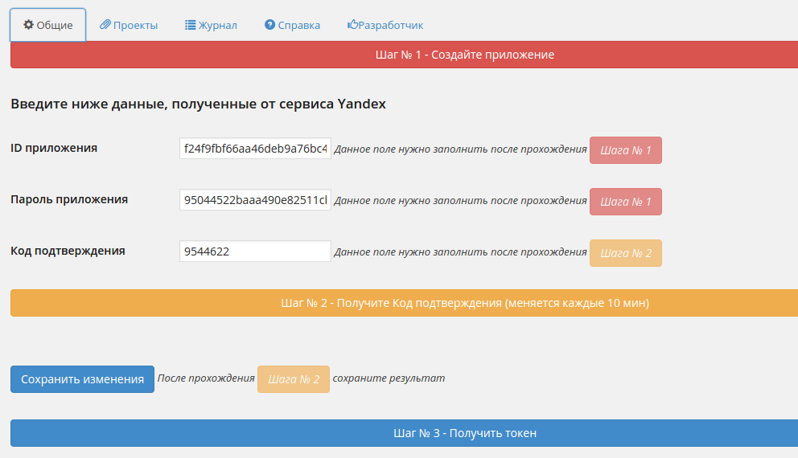Click 'Шага № 2' badge in Код подтверждения row
The height and width of the screenshot is (458, 798).
point(625,253)
